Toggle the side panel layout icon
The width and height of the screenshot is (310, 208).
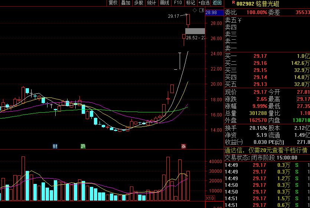[202, 10]
